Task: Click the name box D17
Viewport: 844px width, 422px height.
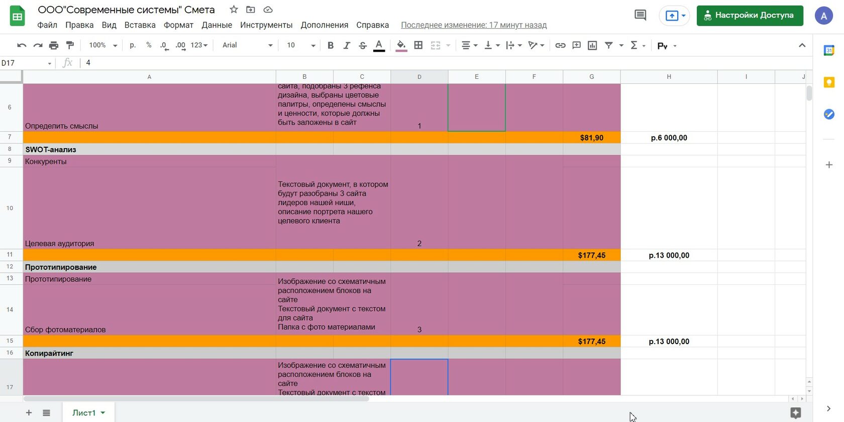Action: pos(27,63)
